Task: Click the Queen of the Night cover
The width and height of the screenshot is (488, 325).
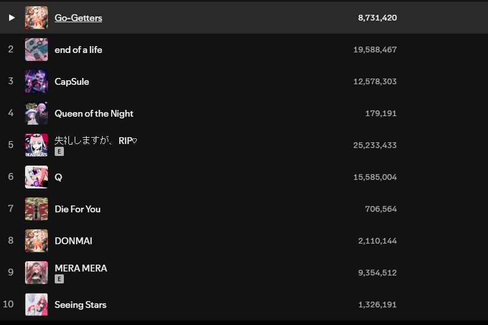Action: tap(36, 113)
